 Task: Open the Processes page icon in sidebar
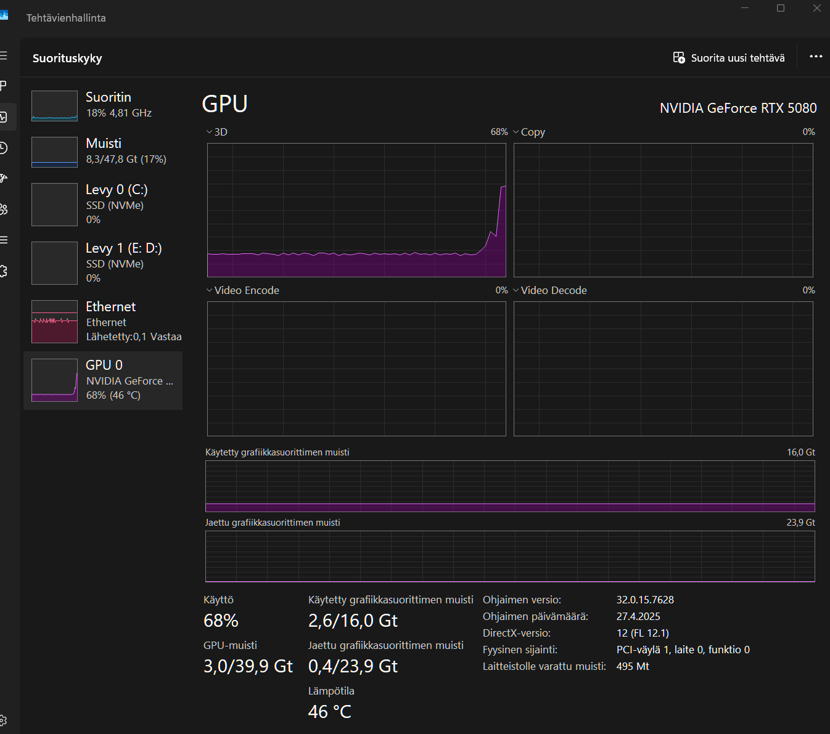coord(3,86)
